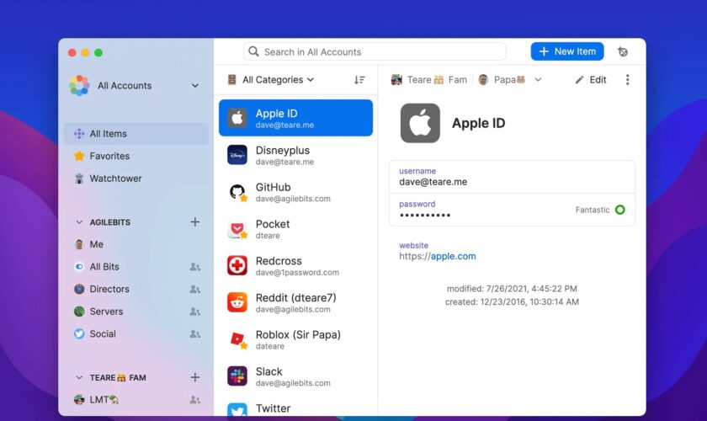The image size is (707, 421).
Task: Select the Disneyplus list entry
Action: [x=295, y=155]
